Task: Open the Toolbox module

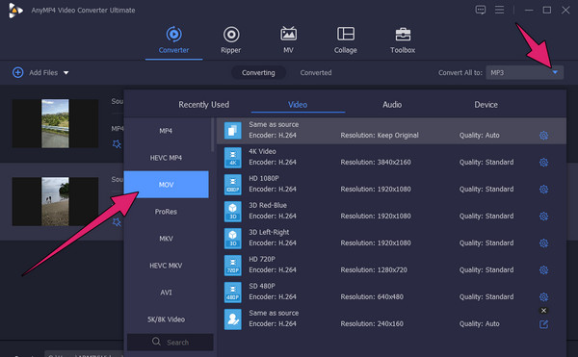Action: click(403, 40)
